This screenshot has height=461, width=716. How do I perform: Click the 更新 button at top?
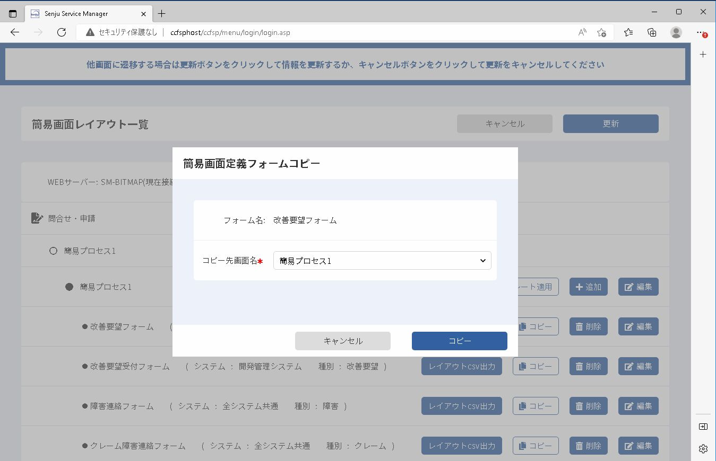pyautogui.click(x=610, y=123)
